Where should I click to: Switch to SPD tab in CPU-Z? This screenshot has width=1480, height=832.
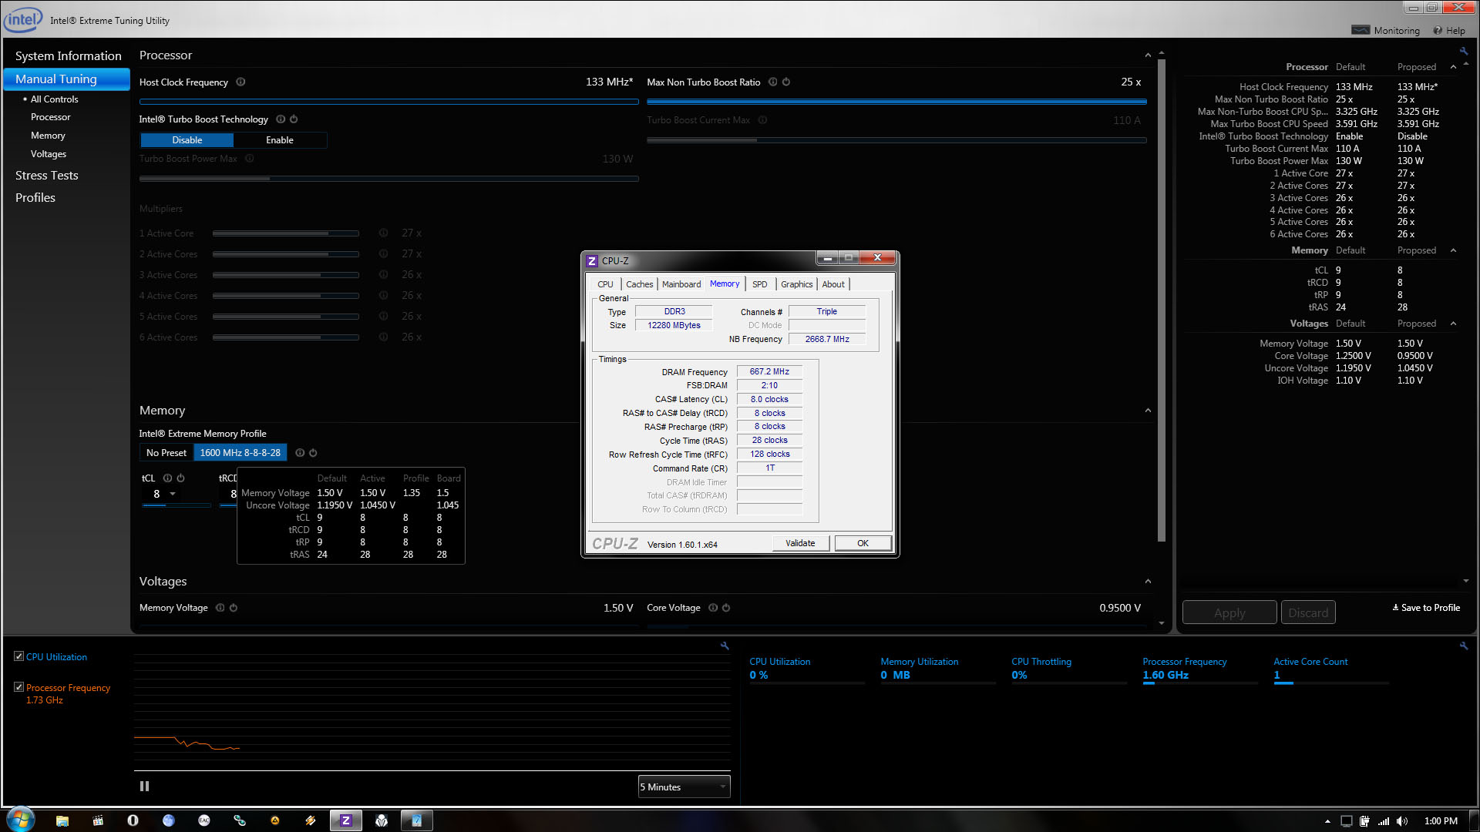point(759,284)
